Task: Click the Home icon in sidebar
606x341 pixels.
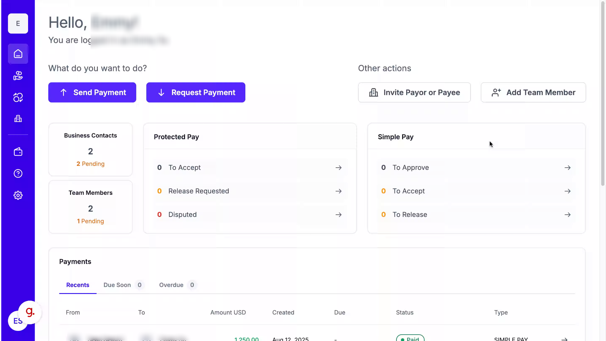Action: click(18, 54)
